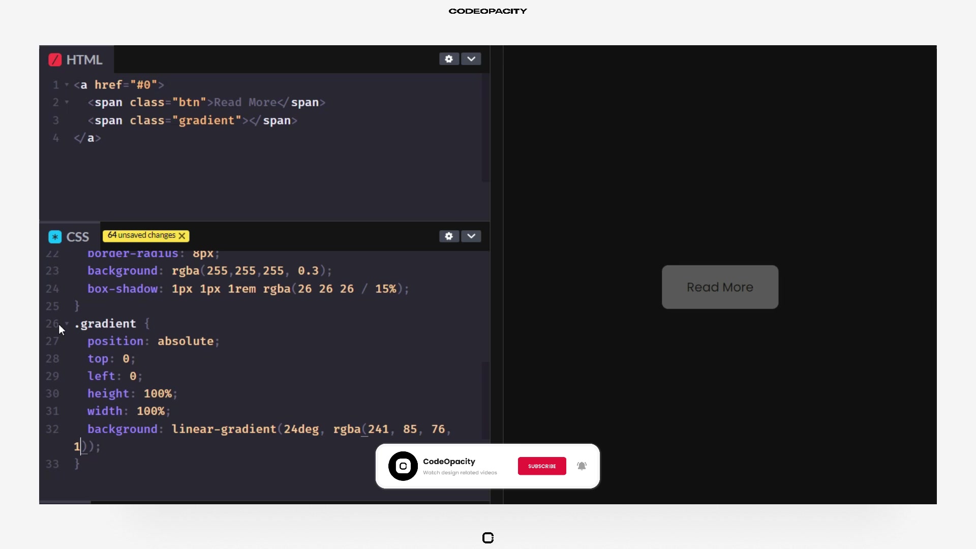Click line number 33 in CSS gutter
The width and height of the screenshot is (976, 549).
click(x=52, y=464)
